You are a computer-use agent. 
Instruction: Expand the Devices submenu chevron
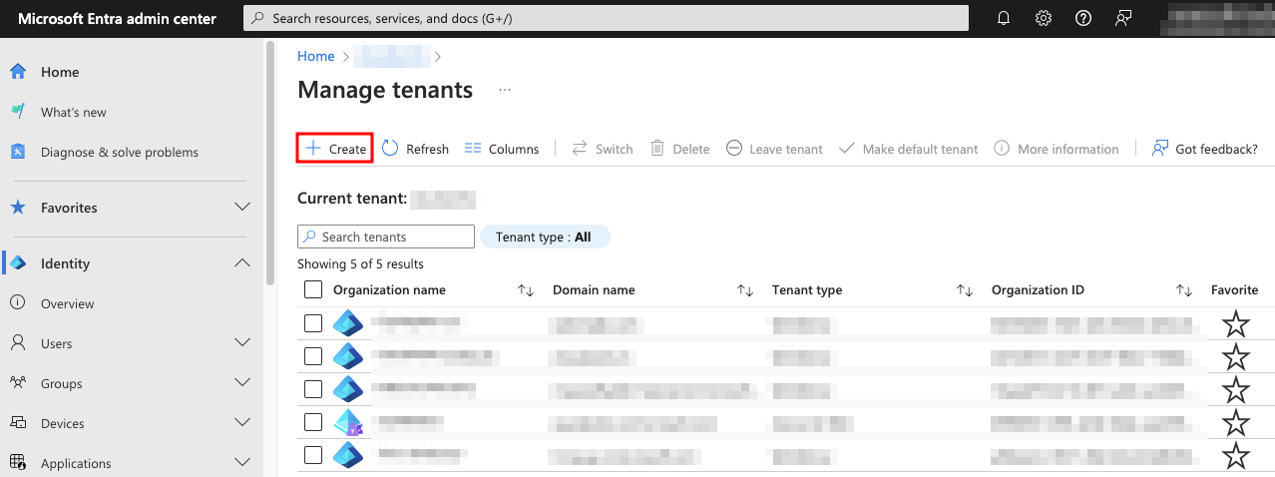241,423
